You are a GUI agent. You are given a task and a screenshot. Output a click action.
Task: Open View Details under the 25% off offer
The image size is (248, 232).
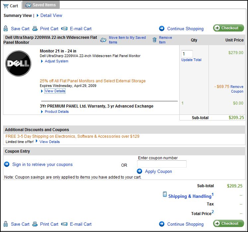(x=55, y=91)
